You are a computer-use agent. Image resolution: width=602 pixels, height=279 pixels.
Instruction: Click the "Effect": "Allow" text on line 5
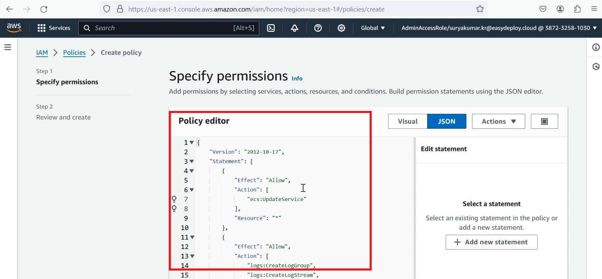coord(262,180)
